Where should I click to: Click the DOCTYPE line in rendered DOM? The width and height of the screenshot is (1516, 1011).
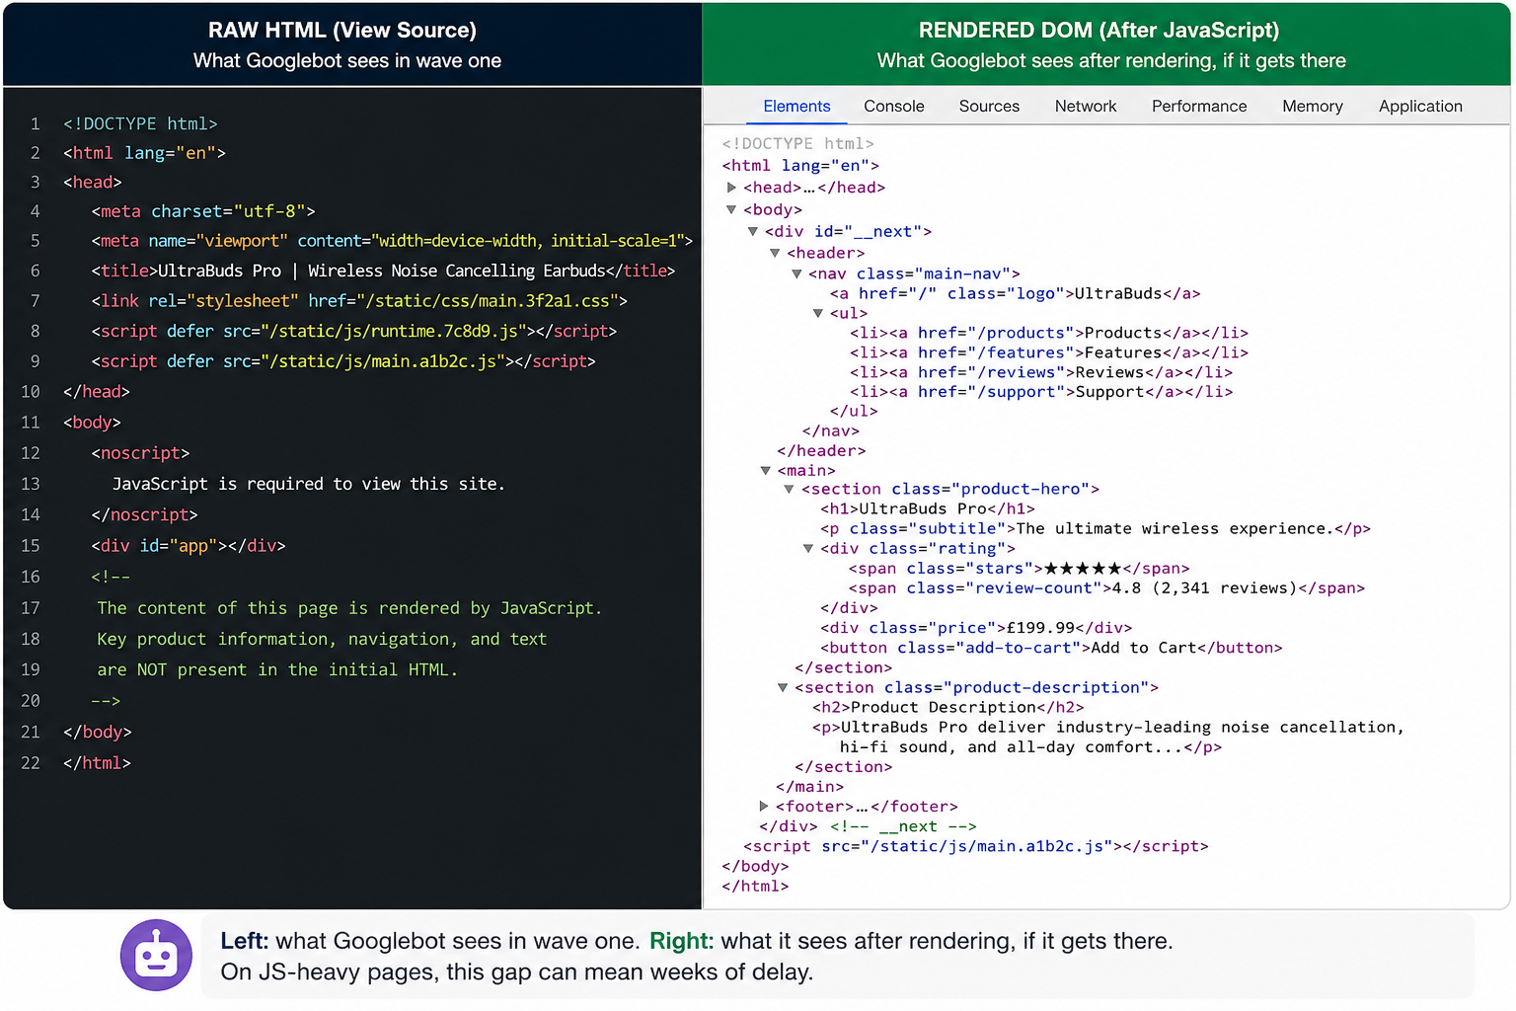(797, 144)
